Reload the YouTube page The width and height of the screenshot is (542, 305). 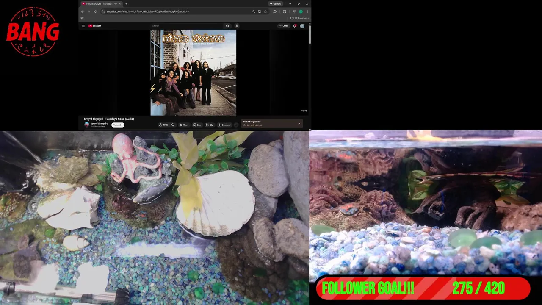[x=95, y=11]
